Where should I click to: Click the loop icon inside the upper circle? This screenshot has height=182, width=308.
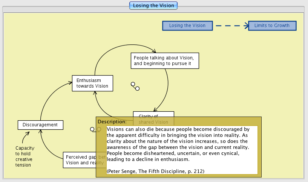(x=135, y=86)
